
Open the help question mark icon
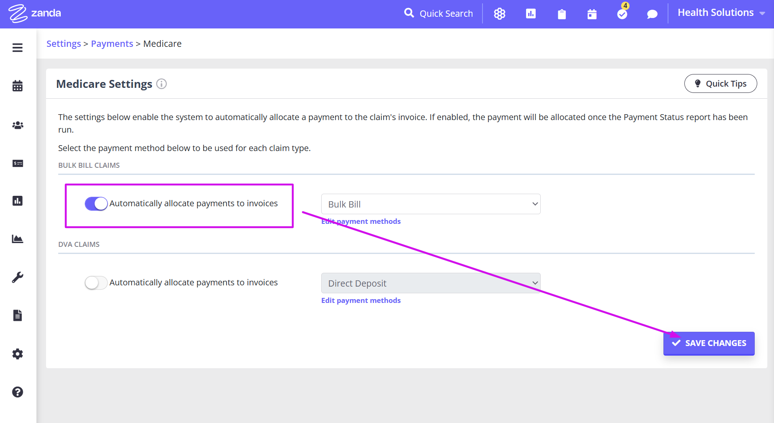click(x=18, y=392)
